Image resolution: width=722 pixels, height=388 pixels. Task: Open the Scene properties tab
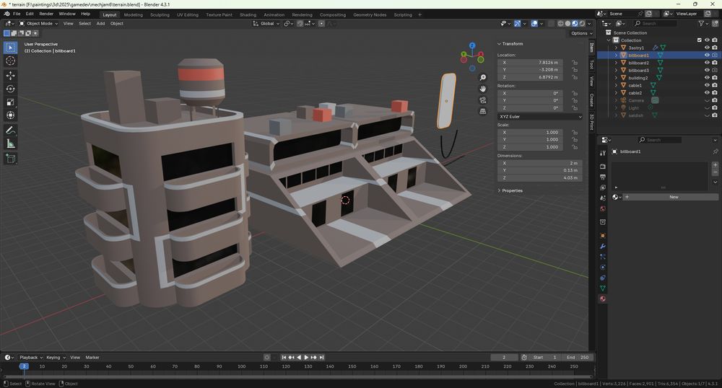pyautogui.click(x=603, y=198)
